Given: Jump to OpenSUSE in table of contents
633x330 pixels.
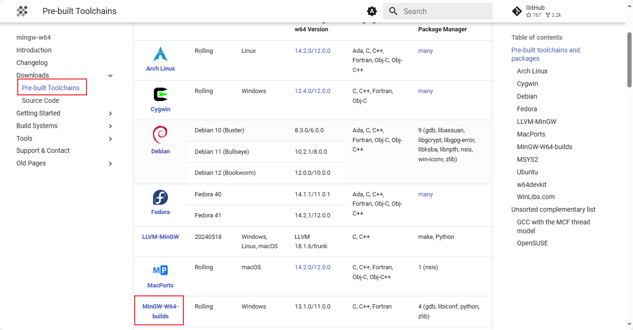Looking at the screenshot, I should (x=532, y=243).
